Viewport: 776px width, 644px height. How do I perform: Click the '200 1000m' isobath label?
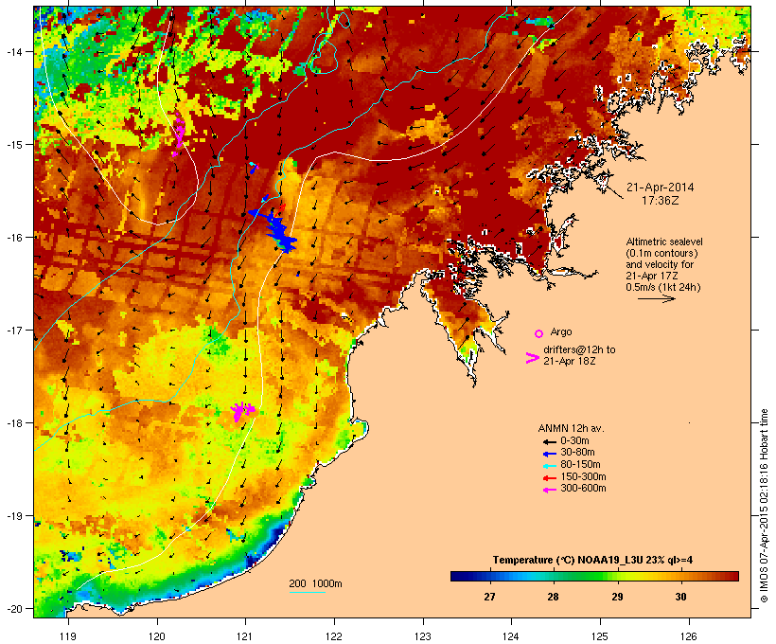click(x=315, y=583)
